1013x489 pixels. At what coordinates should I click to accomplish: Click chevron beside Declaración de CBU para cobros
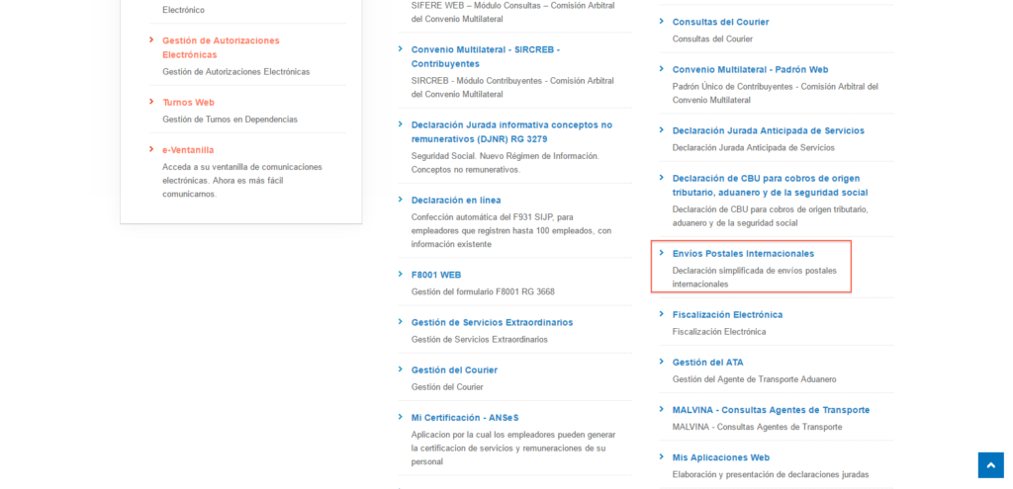point(662,178)
